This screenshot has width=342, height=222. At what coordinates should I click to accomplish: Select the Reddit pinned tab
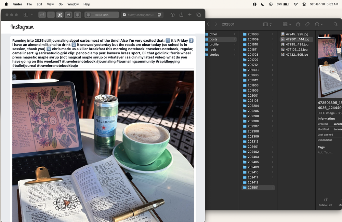[x=68, y=15]
